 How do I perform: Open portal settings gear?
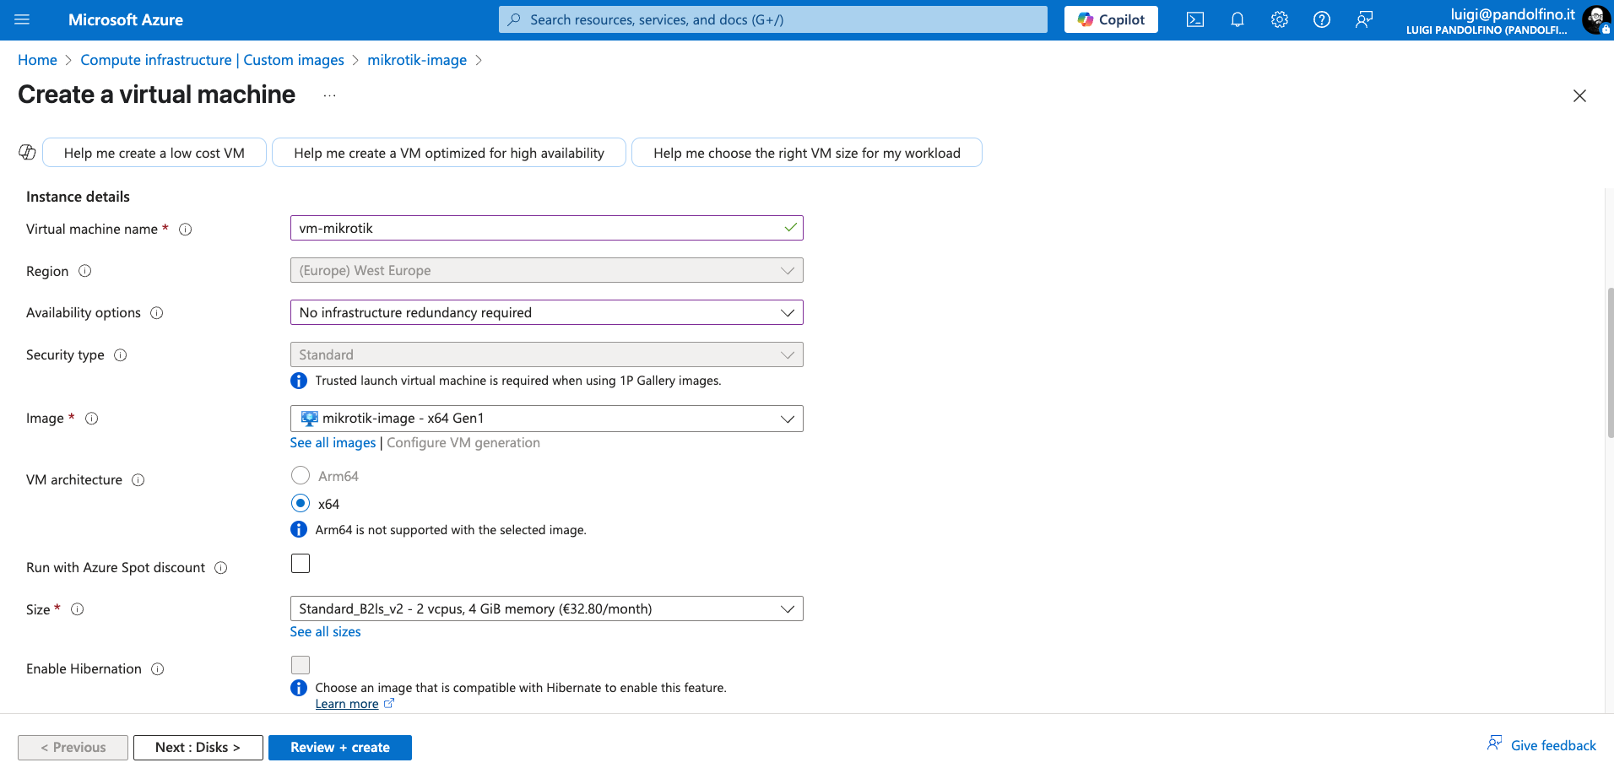[1279, 19]
